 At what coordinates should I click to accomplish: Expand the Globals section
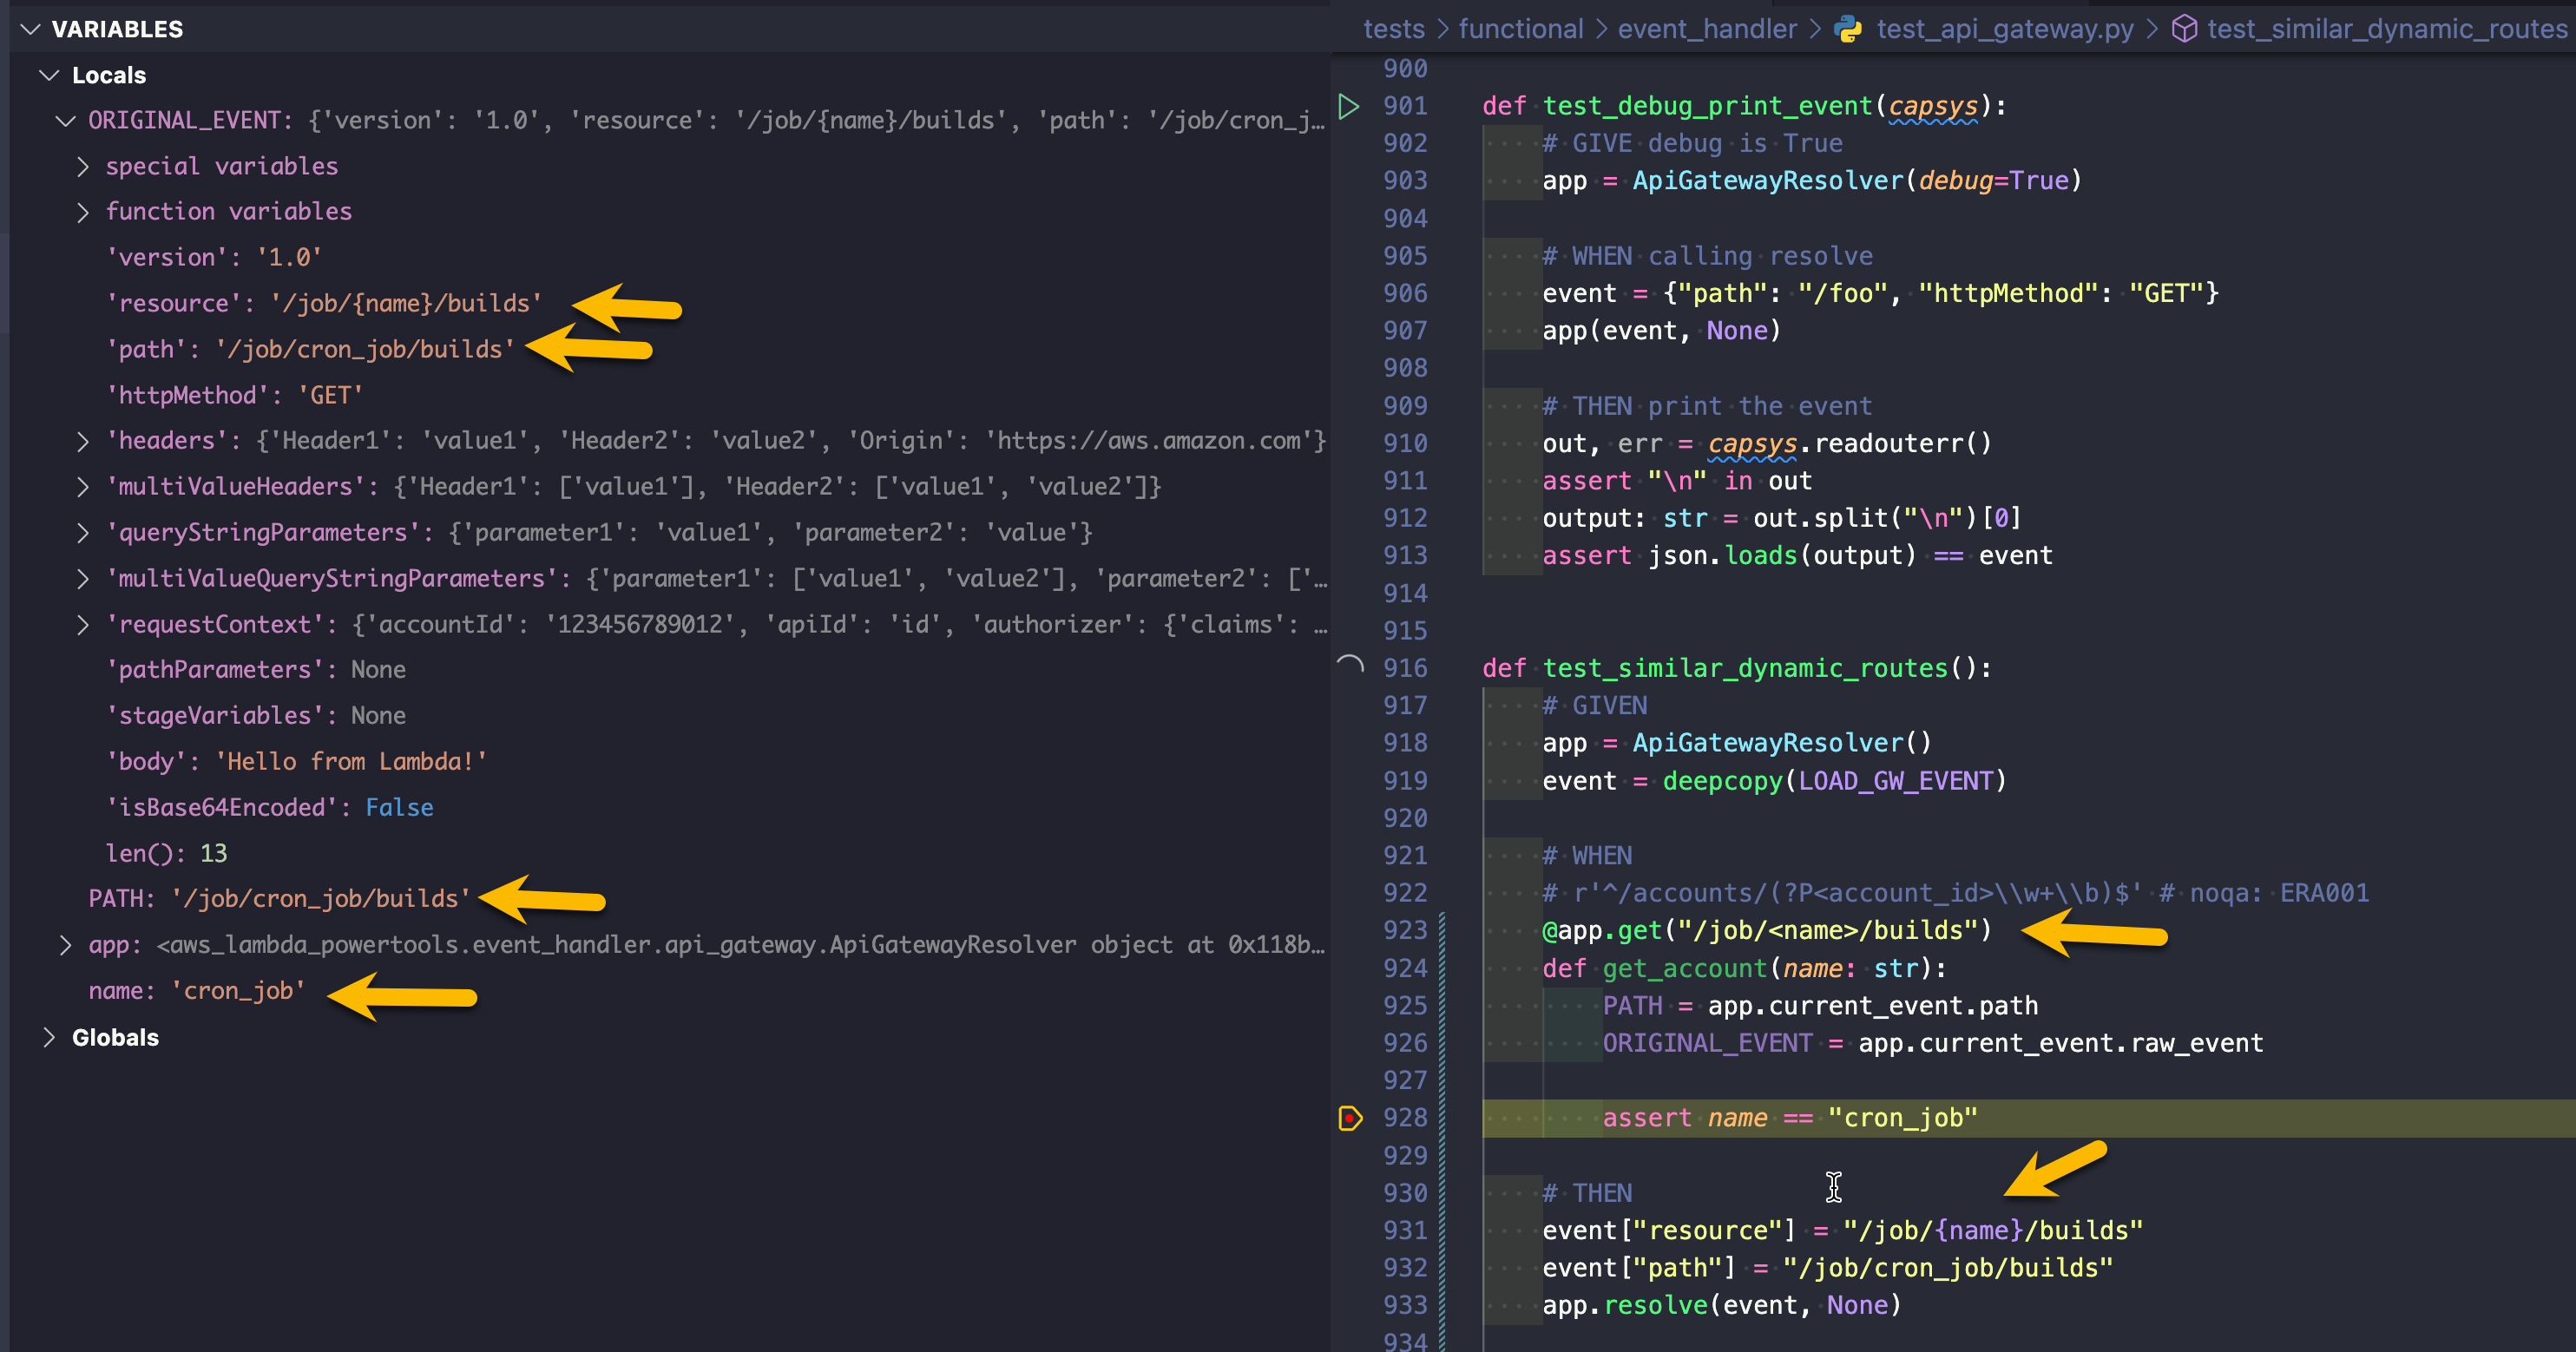48,1037
